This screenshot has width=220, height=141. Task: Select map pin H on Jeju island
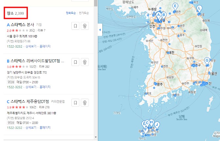point(151,122)
